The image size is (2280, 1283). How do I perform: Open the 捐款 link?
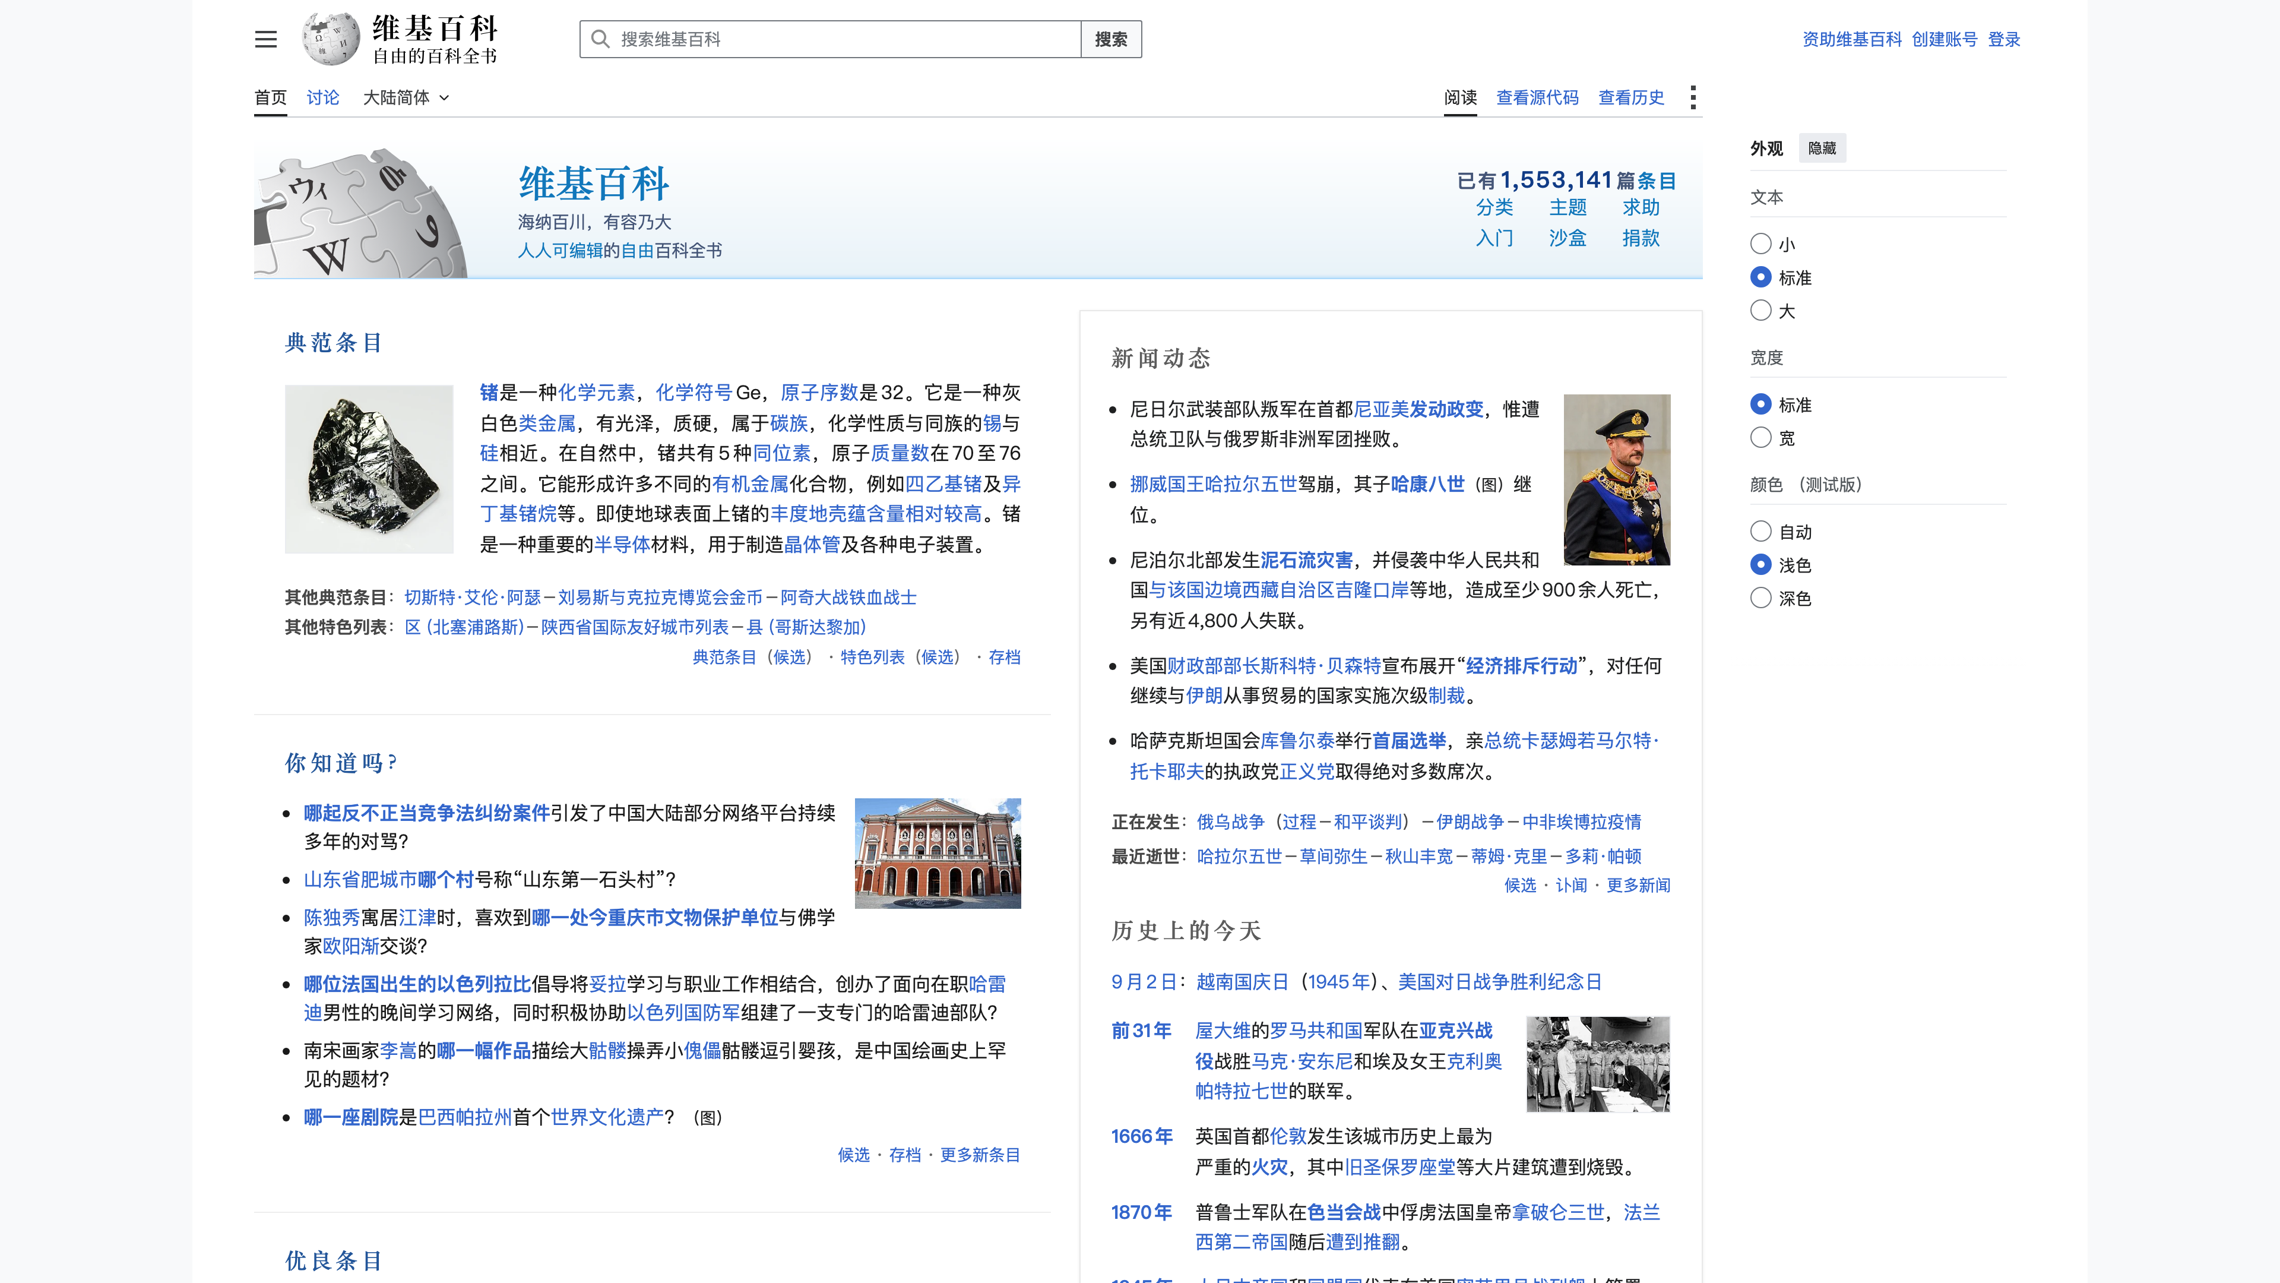tap(1641, 238)
